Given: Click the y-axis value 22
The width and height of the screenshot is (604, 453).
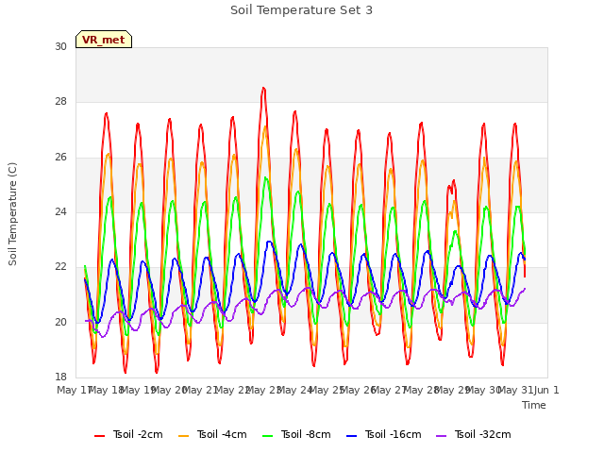Looking at the screenshot, I should pyautogui.click(x=60, y=266).
